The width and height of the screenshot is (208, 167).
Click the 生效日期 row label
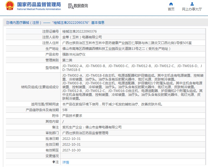point(52,145)
